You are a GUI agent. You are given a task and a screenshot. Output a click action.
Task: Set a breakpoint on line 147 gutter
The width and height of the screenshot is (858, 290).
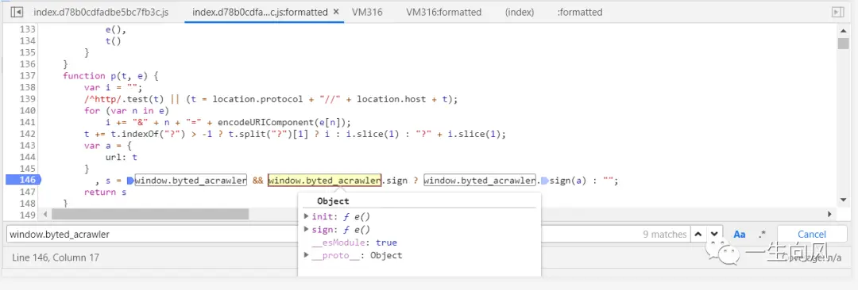26,192
